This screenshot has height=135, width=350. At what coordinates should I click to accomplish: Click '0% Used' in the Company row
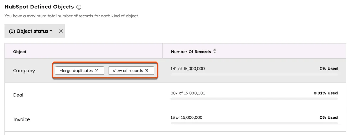(329, 69)
